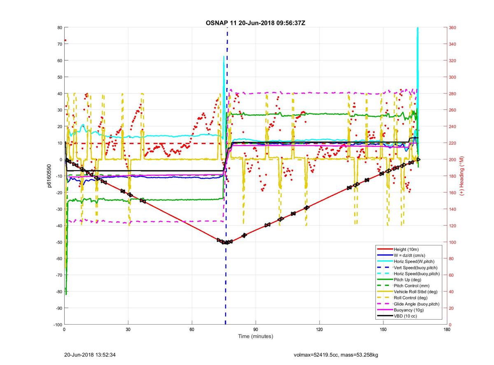Select legend entry "Horiz Speed(W,pitch)"
The height and width of the screenshot is (365, 494).
[x=414, y=261]
